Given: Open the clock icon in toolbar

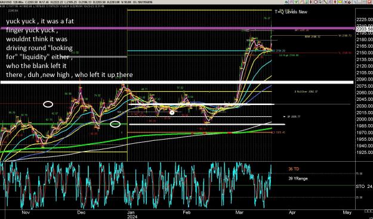Looking at the screenshot, I should (x=316, y=2).
